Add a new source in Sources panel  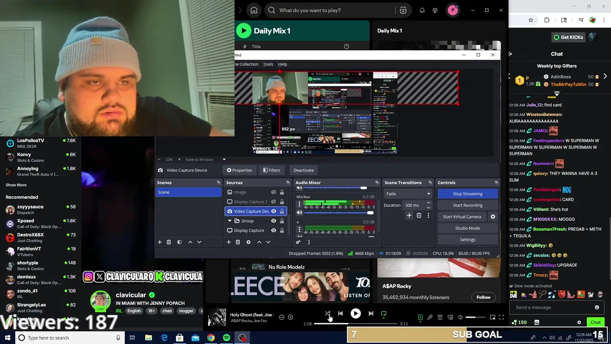229,242
